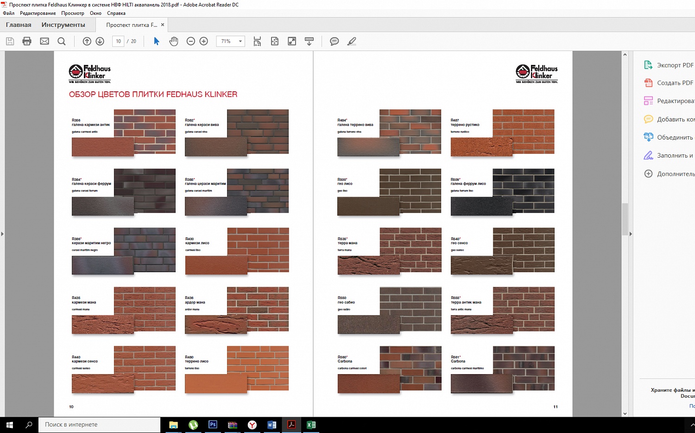The height and width of the screenshot is (433, 695).
Task: Zoom in with the plus button
Action: 203,41
